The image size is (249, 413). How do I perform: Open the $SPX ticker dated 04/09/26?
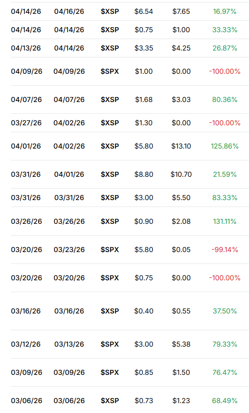pos(110,71)
